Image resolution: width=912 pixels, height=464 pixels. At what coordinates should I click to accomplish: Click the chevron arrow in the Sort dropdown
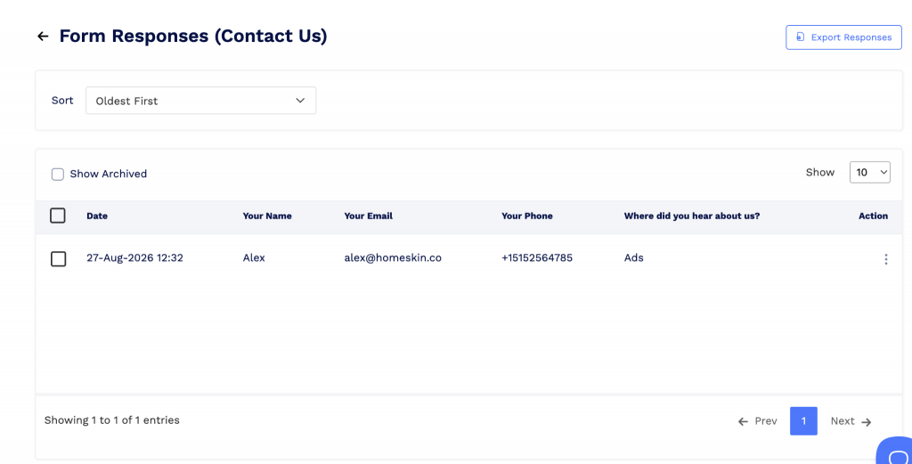coord(300,101)
